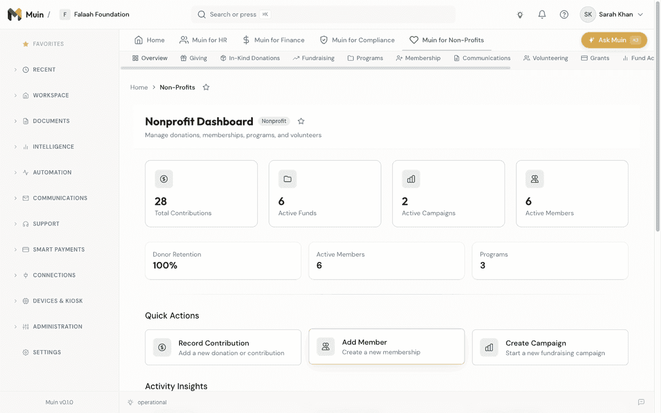Click the Documents file icon
Image resolution: width=661 pixels, height=413 pixels.
click(x=25, y=121)
